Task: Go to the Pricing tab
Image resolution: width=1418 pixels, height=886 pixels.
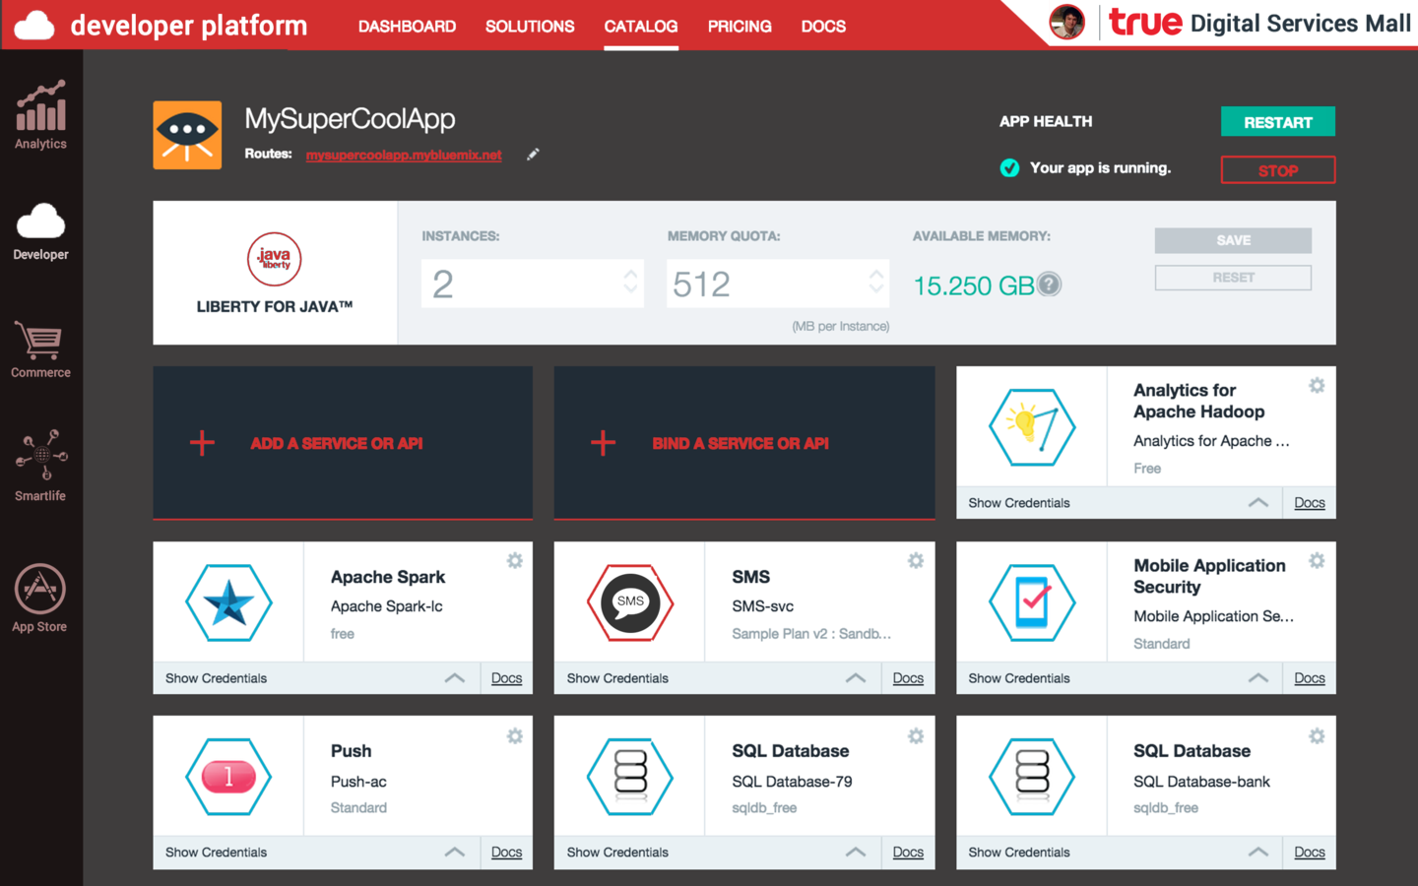Action: (x=740, y=27)
